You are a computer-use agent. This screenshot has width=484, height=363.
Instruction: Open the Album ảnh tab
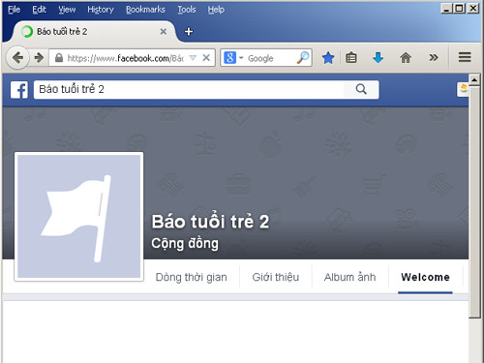pos(349,277)
